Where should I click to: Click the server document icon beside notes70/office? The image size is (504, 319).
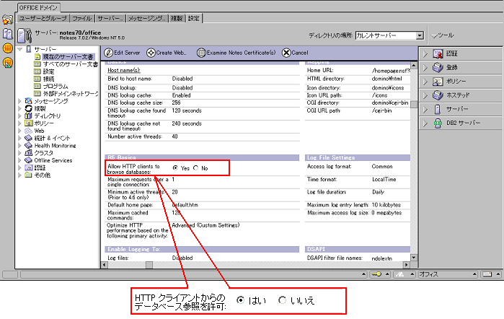click(25, 35)
